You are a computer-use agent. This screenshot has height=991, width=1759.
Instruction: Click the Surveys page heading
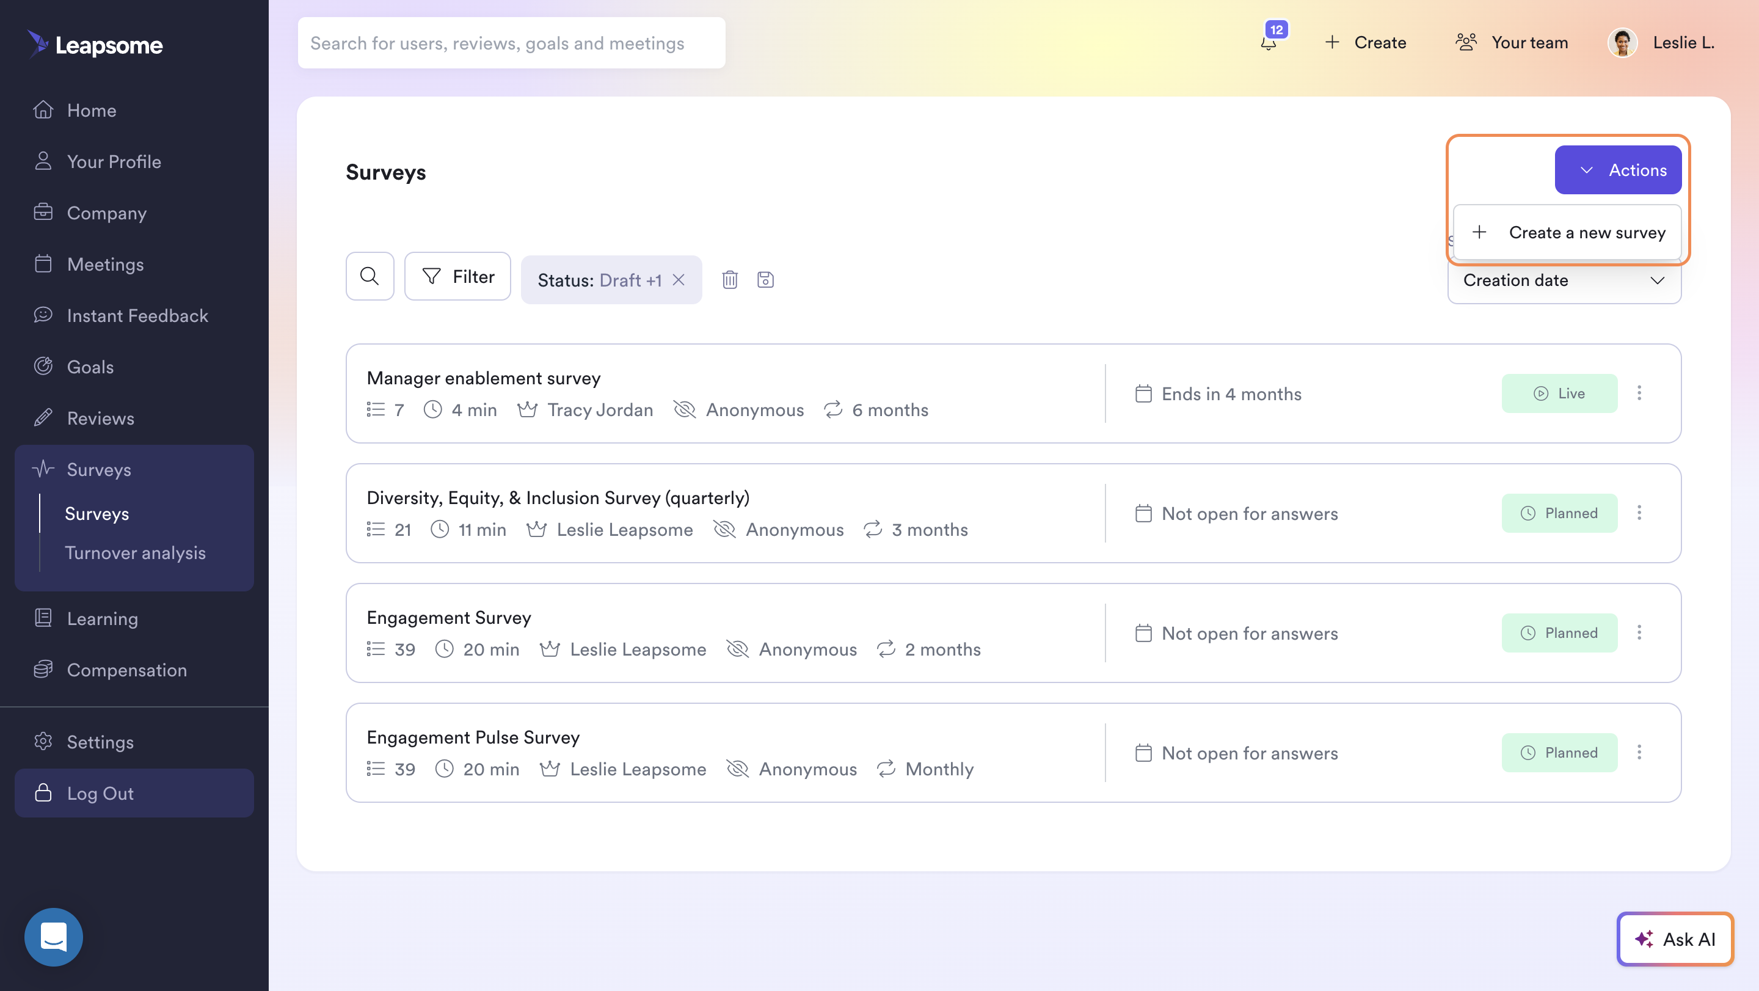coord(386,173)
